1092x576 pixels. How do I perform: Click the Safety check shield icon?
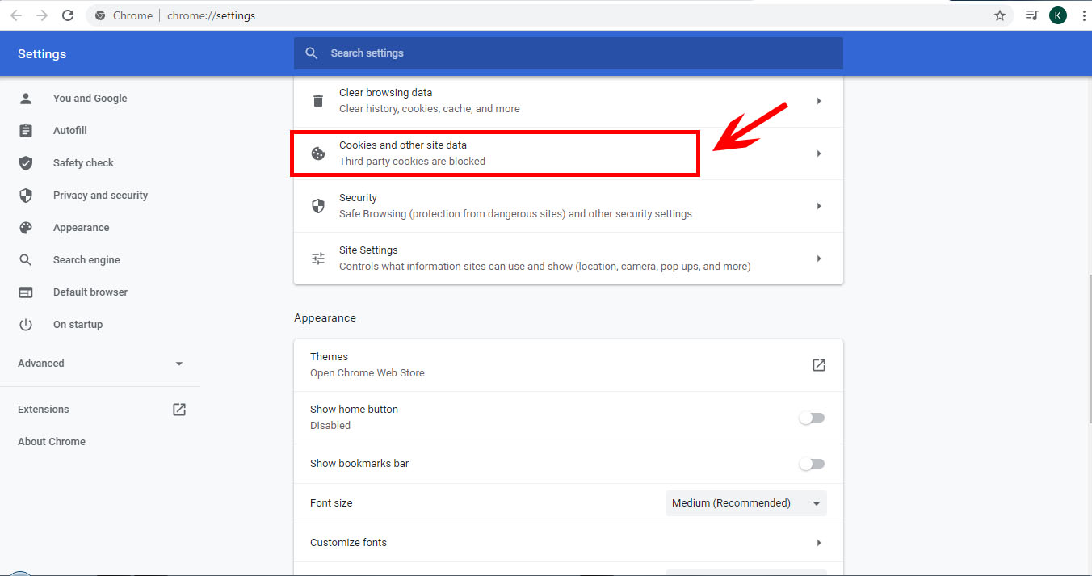click(x=26, y=163)
